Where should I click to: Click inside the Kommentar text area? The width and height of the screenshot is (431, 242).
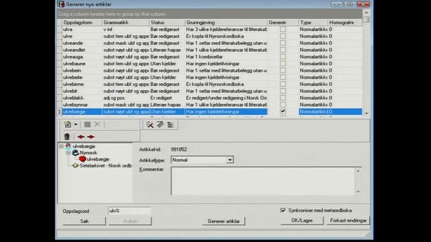click(x=263, y=182)
